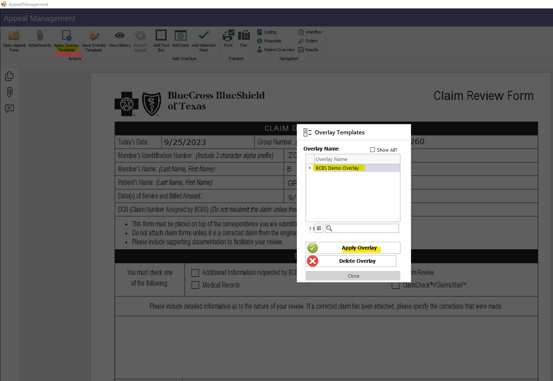The image size is (553, 381).
Task: Navigate to Workflow
Action: [x=310, y=32]
